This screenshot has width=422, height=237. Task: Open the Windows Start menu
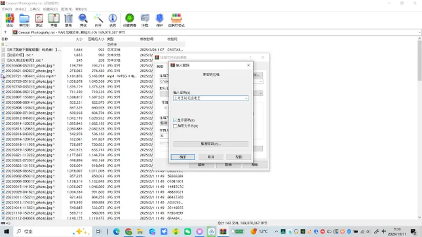click(7, 231)
